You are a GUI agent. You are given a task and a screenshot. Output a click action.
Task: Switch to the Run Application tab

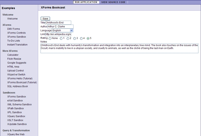pos(86,2)
